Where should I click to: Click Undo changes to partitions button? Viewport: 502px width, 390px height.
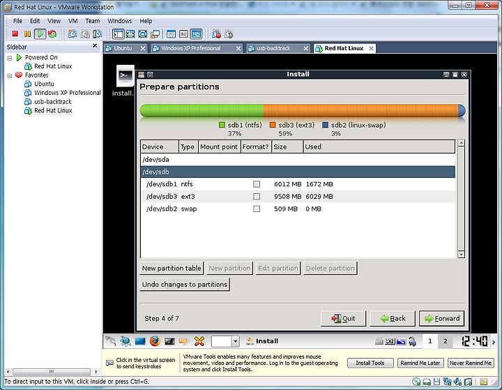point(185,285)
